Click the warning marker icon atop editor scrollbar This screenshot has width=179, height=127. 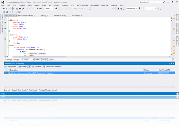(x=174, y=18)
